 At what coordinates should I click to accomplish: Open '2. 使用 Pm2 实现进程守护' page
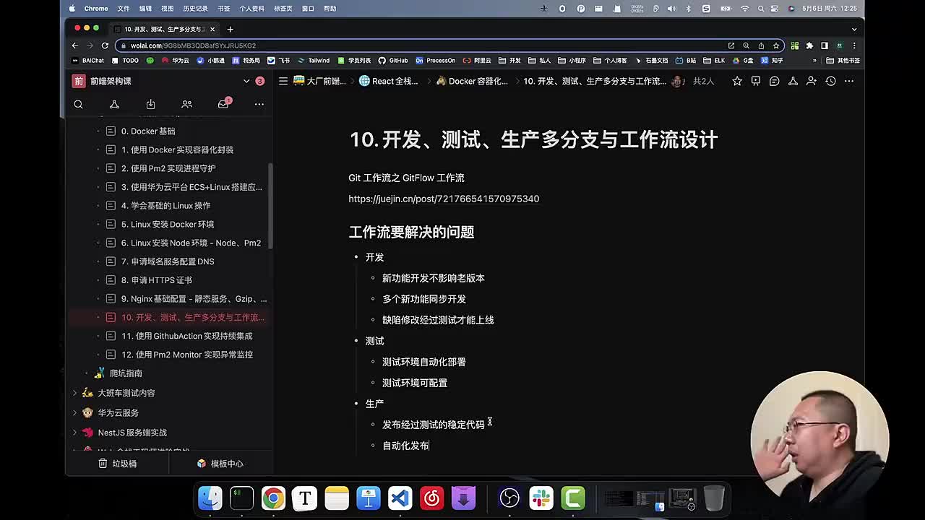click(168, 168)
